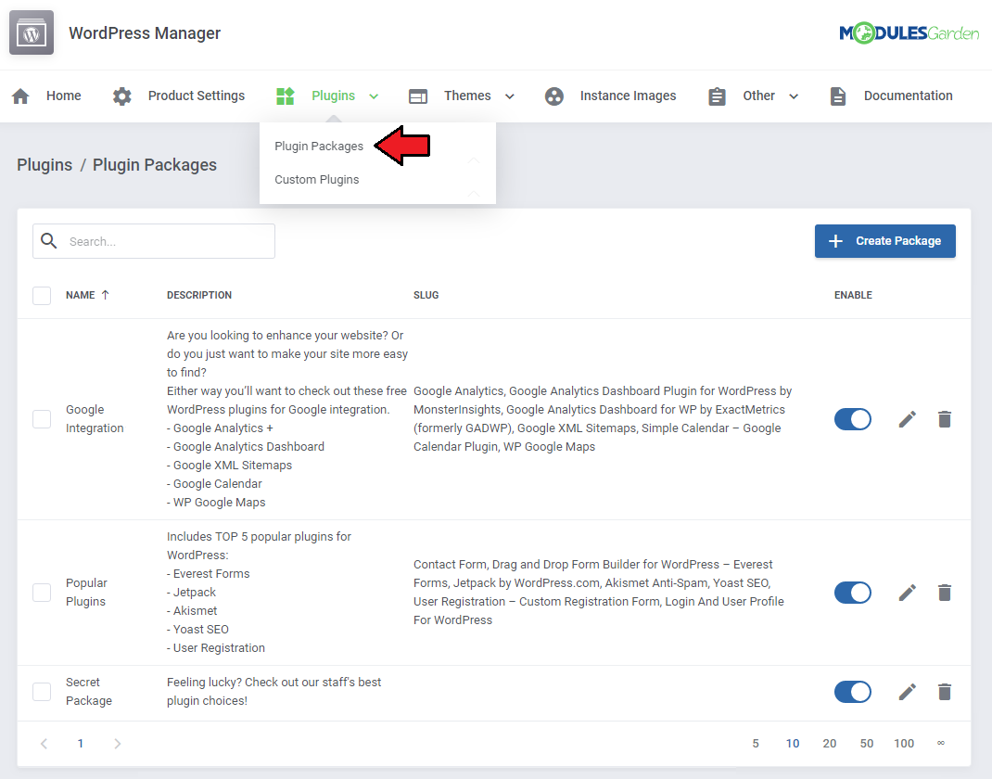Toggle the select-all packages checkbox
992x779 pixels.
coord(42,296)
